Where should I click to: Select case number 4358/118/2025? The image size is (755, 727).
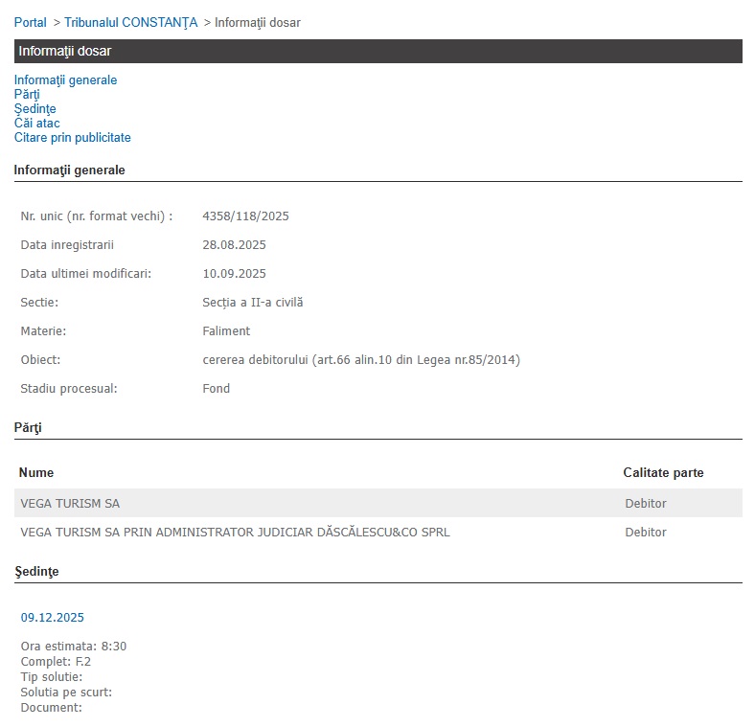[245, 216]
